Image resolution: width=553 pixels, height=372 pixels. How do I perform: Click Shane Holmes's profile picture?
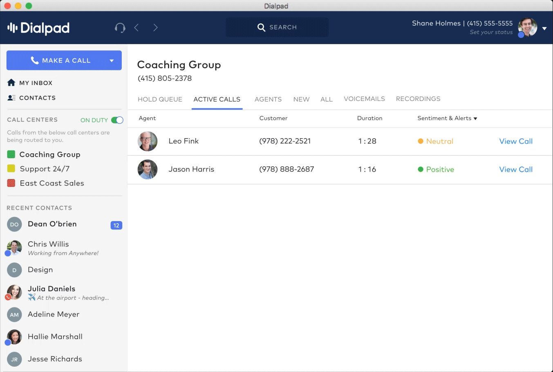[528, 27]
